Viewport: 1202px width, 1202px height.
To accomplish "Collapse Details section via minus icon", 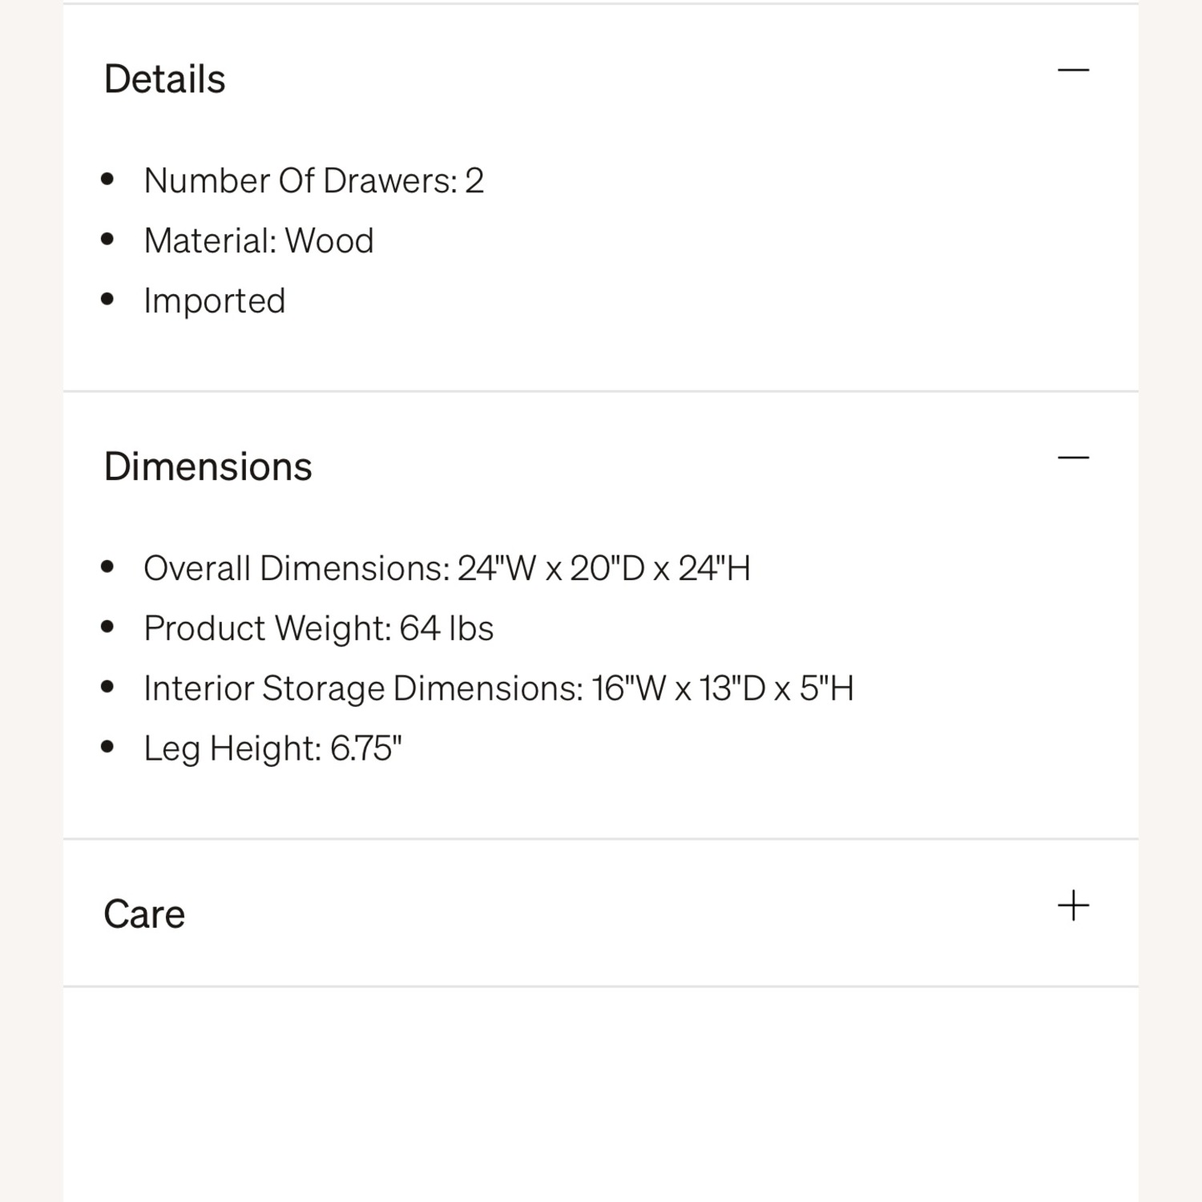I will coord(1073,71).
